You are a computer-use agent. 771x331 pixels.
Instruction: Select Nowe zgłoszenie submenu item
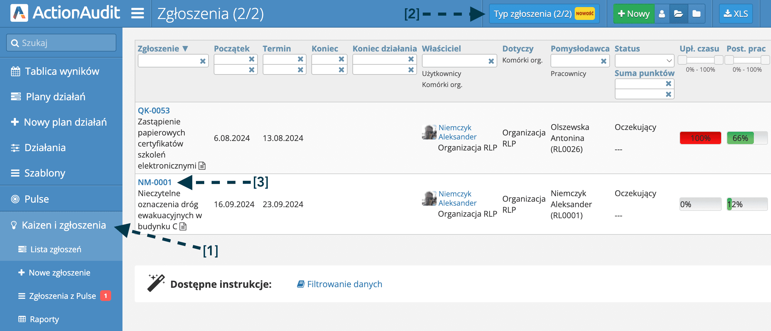click(x=61, y=273)
